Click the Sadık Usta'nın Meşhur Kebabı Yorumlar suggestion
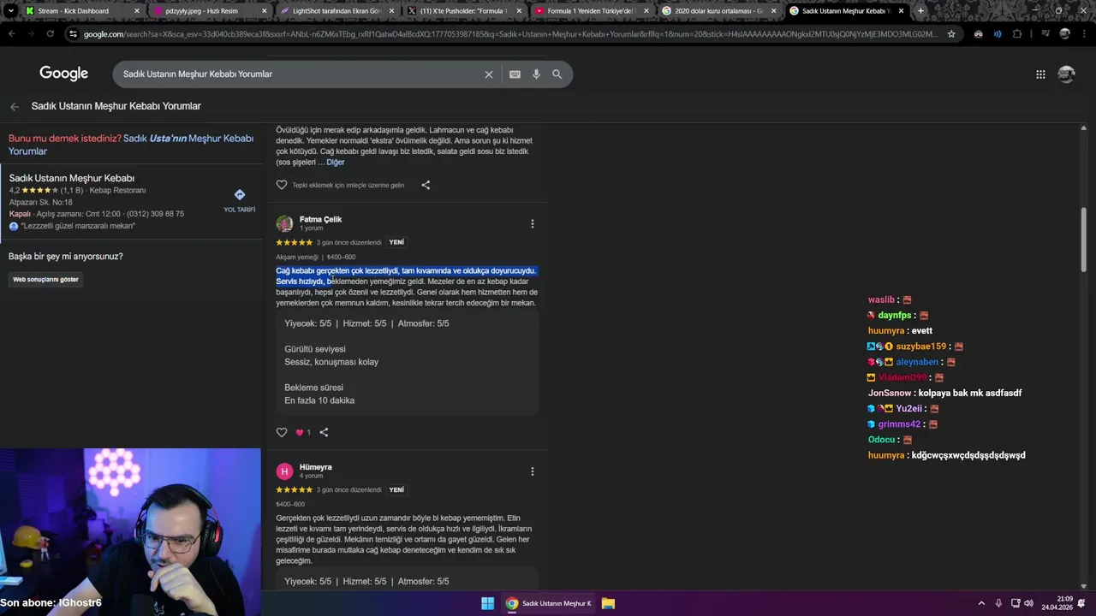The image size is (1096, 616). click(x=131, y=145)
